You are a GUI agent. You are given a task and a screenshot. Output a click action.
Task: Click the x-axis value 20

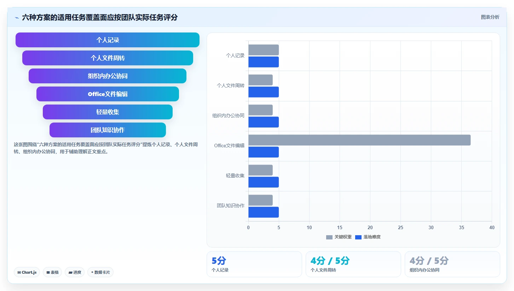(x=370, y=228)
